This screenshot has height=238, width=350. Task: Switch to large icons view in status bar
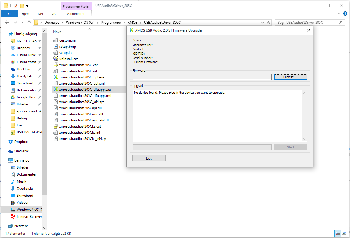click(x=344, y=234)
